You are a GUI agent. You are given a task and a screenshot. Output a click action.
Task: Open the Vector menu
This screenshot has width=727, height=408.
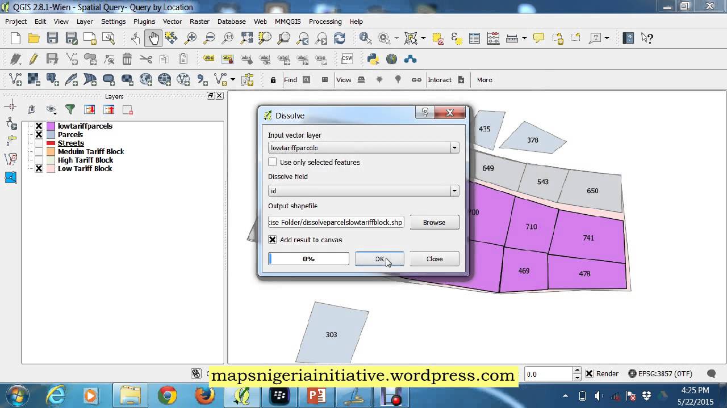point(172,22)
